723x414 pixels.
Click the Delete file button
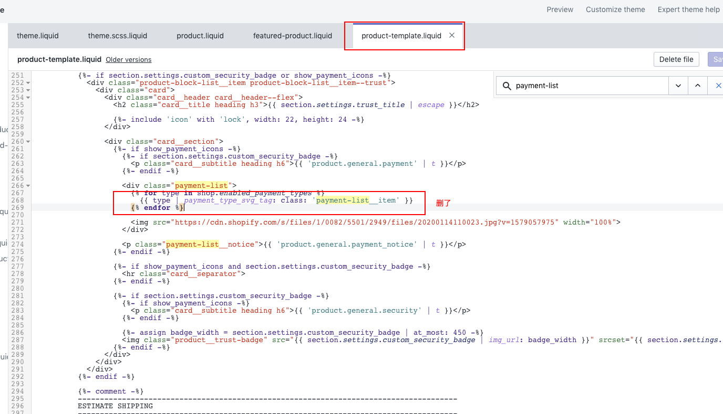coord(677,59)
